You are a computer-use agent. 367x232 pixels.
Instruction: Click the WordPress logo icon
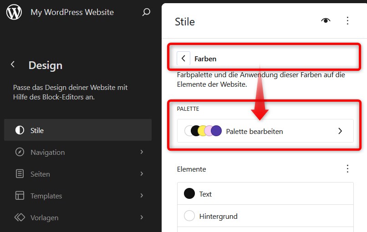(14, 12)
